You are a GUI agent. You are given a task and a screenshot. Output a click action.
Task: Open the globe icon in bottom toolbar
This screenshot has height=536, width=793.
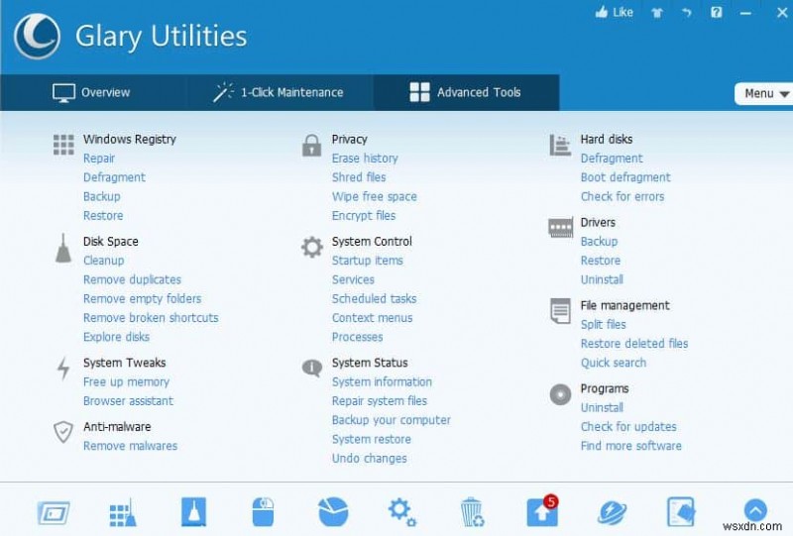click(612, 513)
